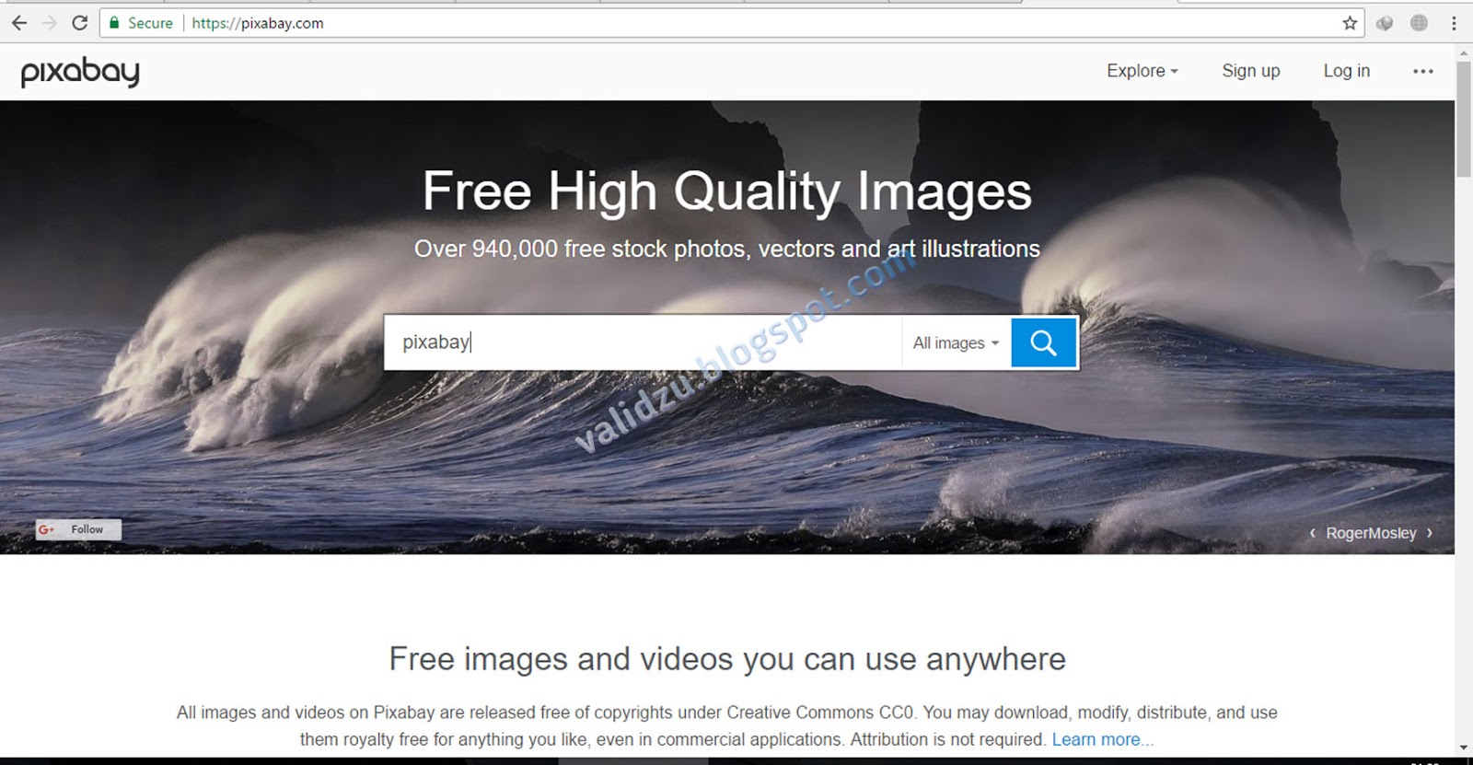The height and width of the screenshot is (765, 1473).
Task: Show previous featured image with left chevron
Action: click(x=1312, y=533)
